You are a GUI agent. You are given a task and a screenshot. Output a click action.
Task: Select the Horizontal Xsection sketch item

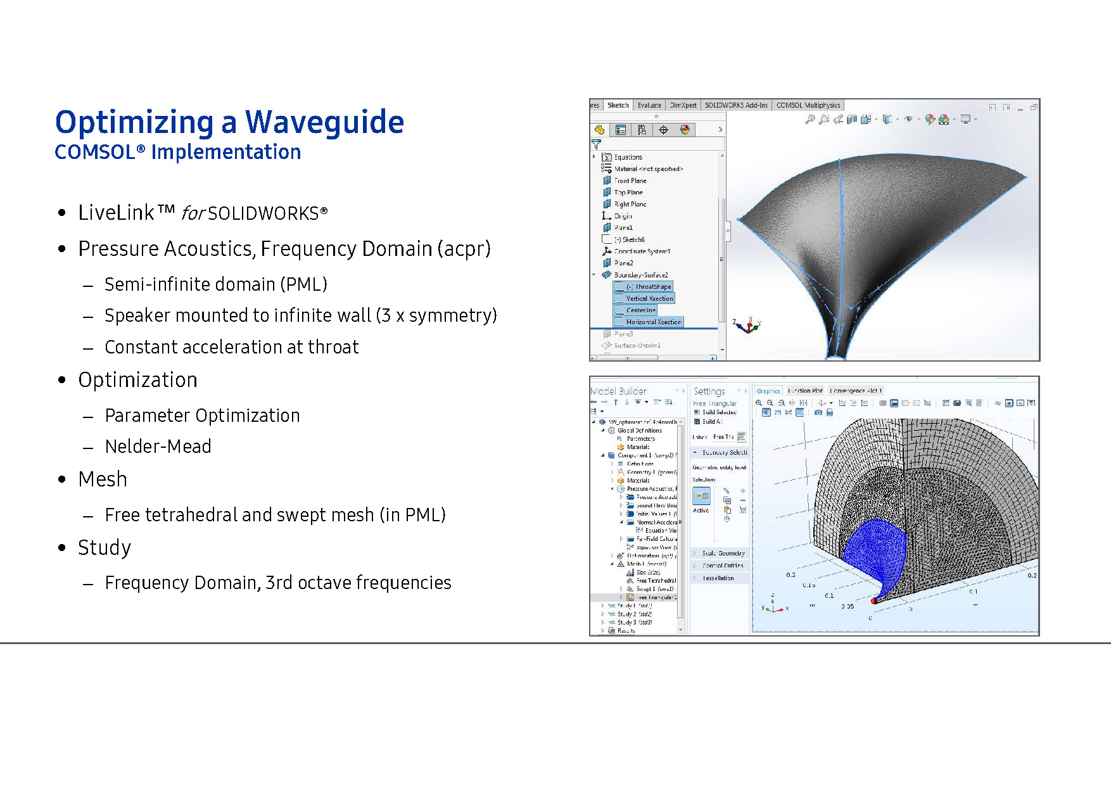click(648, 322)
